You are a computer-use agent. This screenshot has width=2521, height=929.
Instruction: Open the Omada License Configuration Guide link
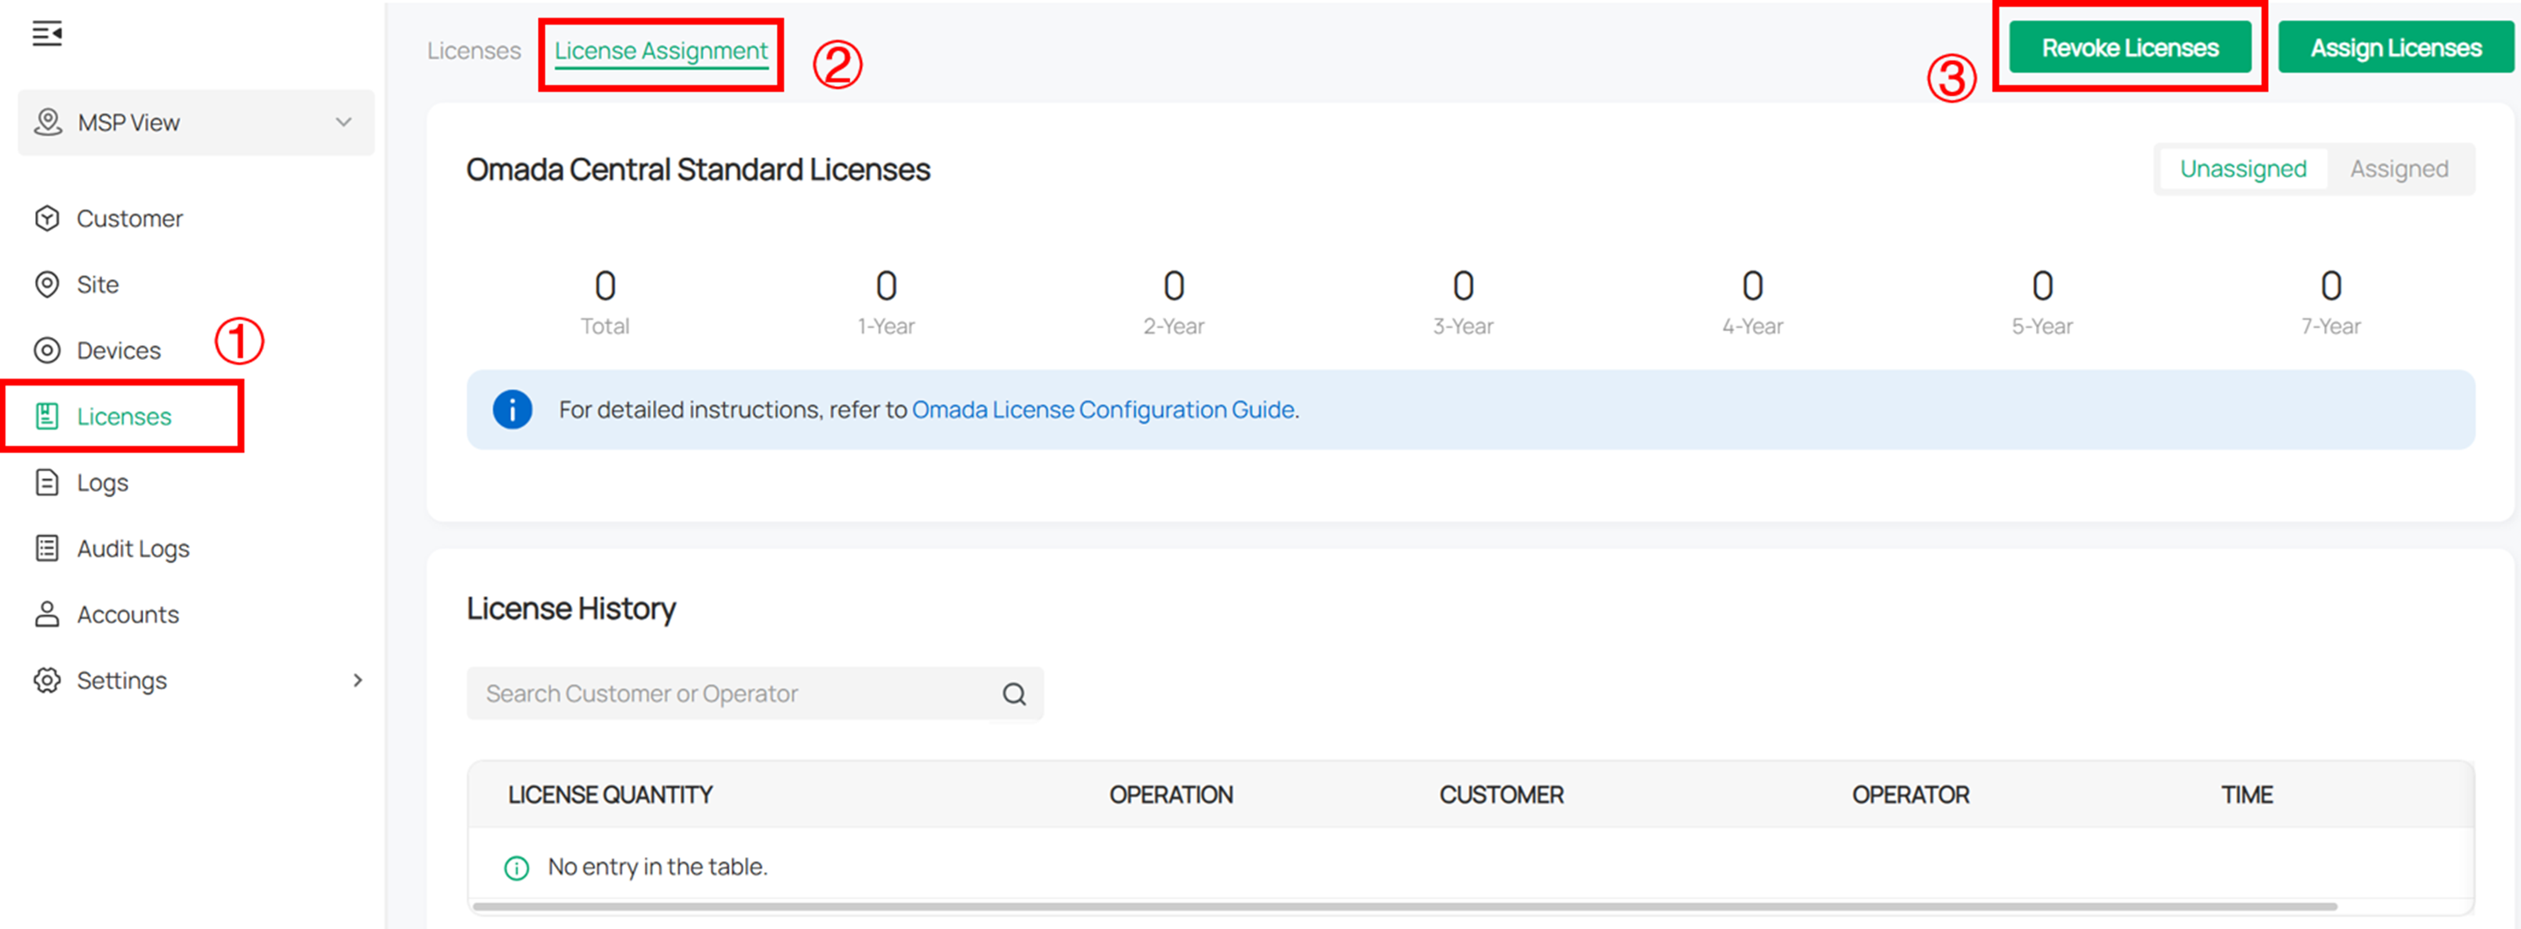click(1104, 410)
